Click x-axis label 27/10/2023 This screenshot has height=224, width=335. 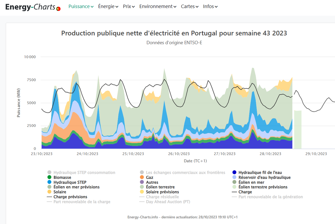tap(225, 154)
